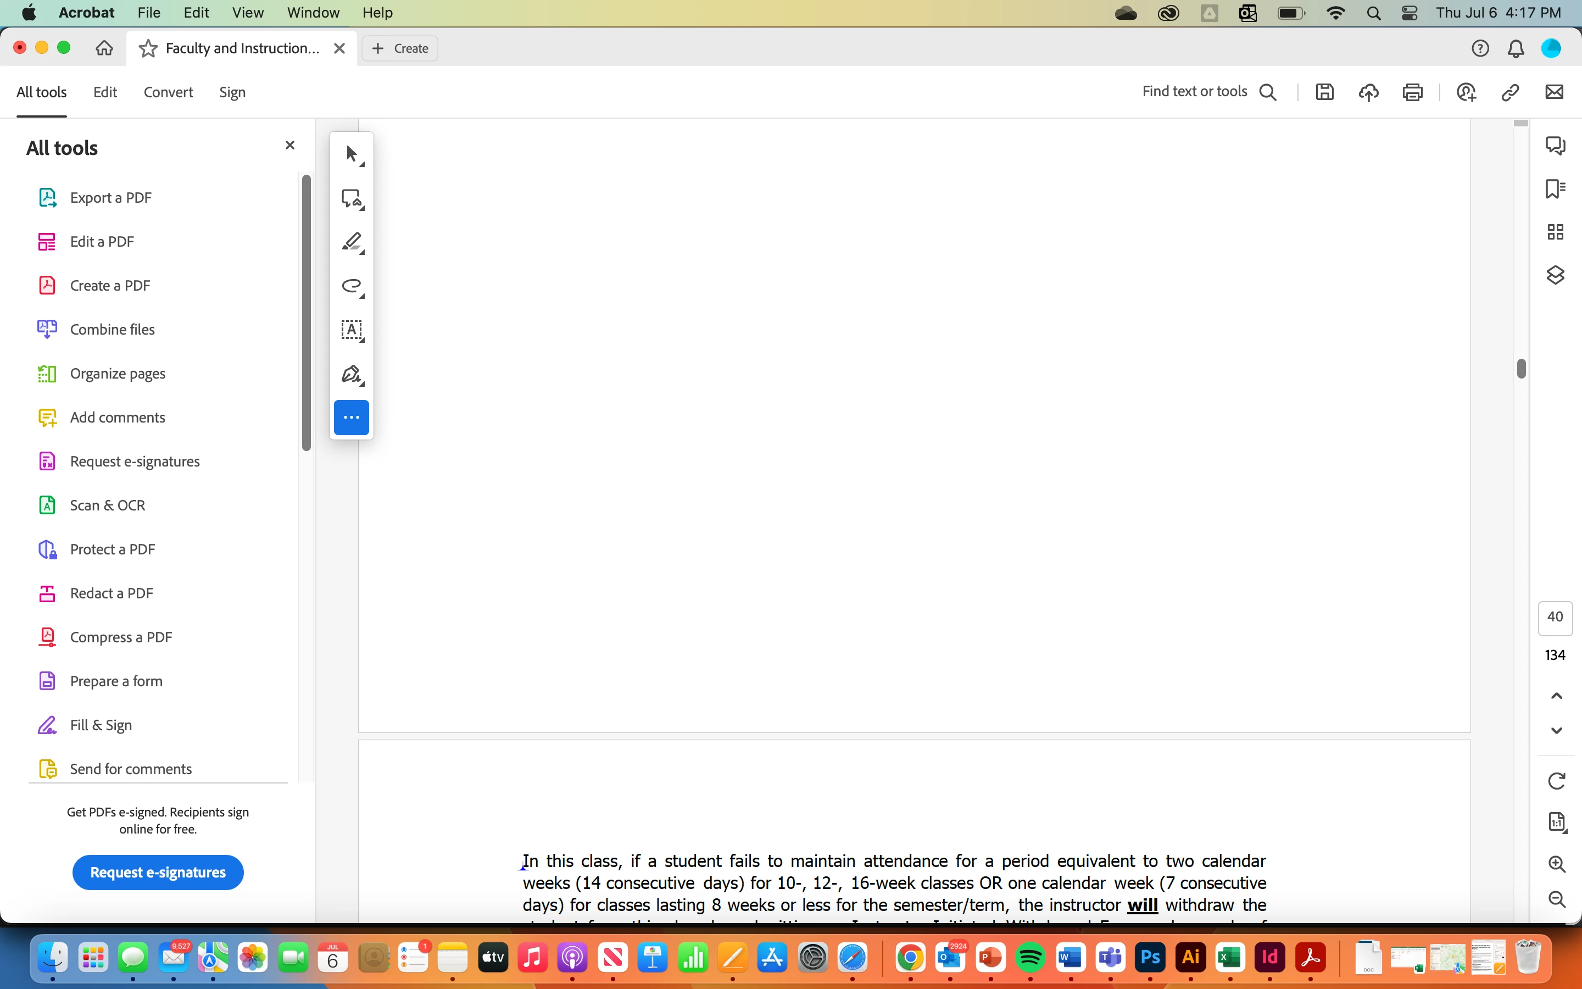Viewport: 1582px width, 989px height.
Task: Close the All tools panel
Action: (x=289, y=145)
